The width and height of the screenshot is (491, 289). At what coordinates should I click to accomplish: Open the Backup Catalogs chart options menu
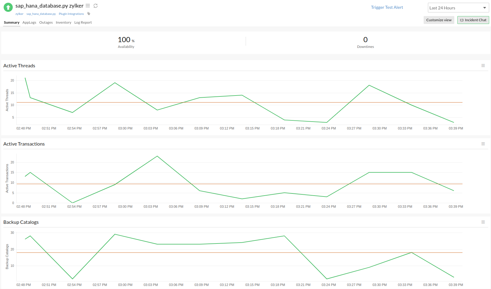tap(483, 222)
